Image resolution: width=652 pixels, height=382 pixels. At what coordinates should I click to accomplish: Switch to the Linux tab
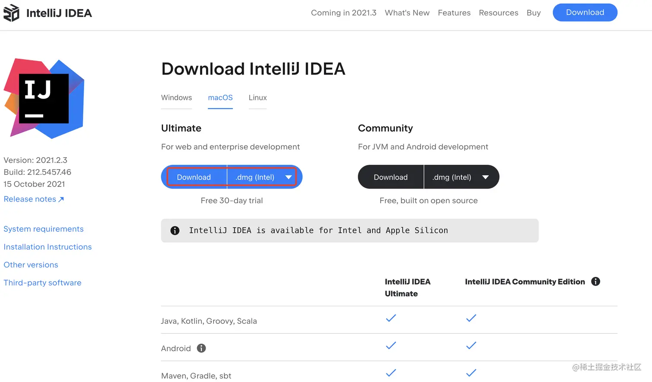point(258,98)
